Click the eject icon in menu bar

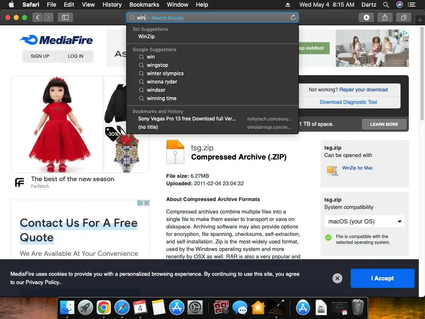[x=288, y=5]
